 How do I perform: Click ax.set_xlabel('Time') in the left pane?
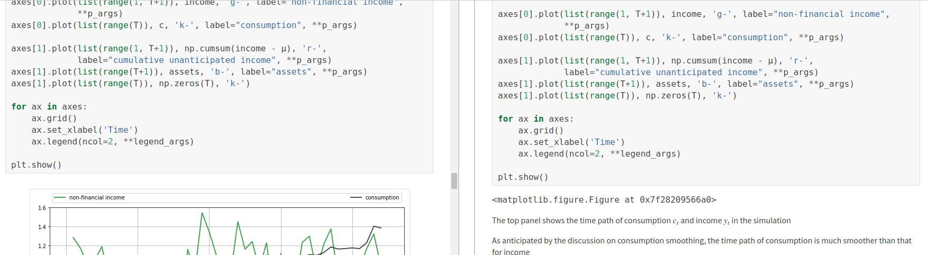[x=85, y=130]
